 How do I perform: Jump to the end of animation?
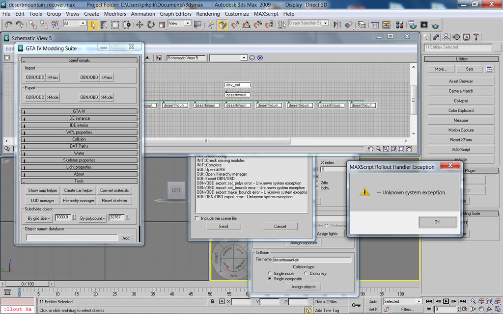(x=463, y=301)
